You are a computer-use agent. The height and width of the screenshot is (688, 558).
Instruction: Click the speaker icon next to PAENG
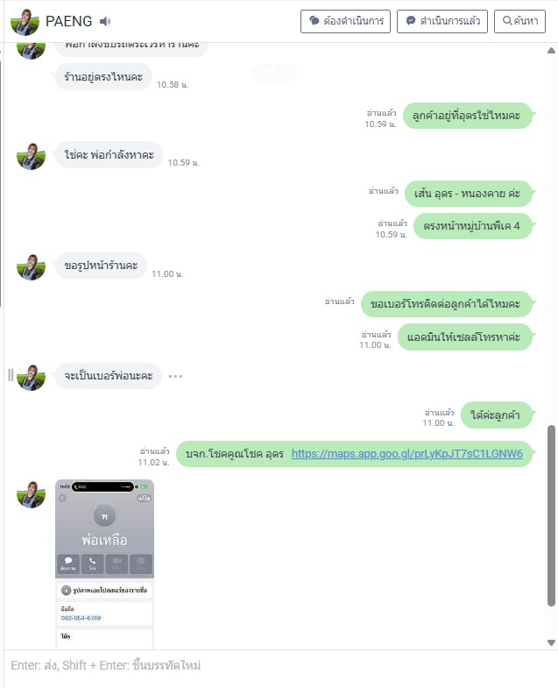click(x=105, y=21)
